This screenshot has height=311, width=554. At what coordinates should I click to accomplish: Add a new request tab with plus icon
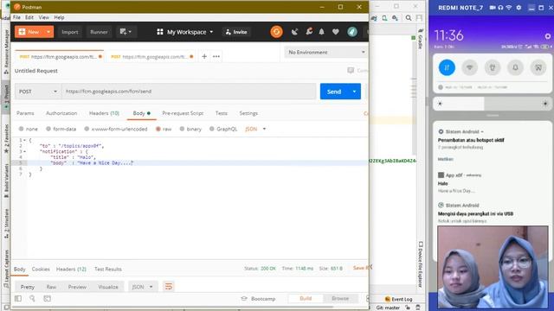[204, 56]
